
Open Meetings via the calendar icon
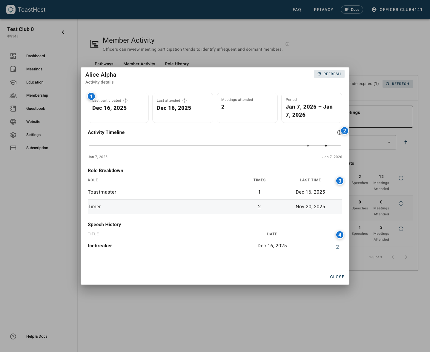point(13,69)
